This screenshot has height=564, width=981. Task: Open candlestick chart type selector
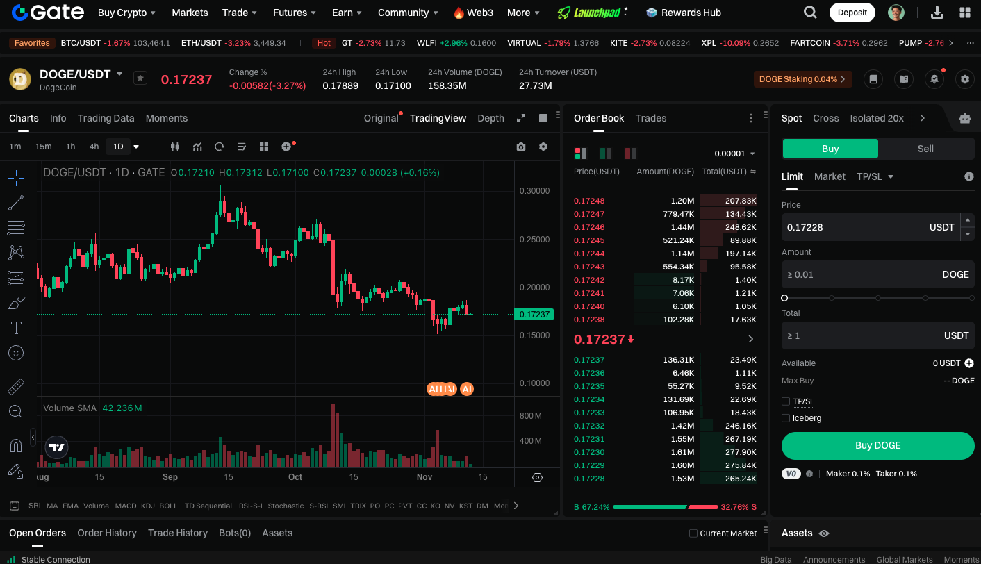[175, 147]
